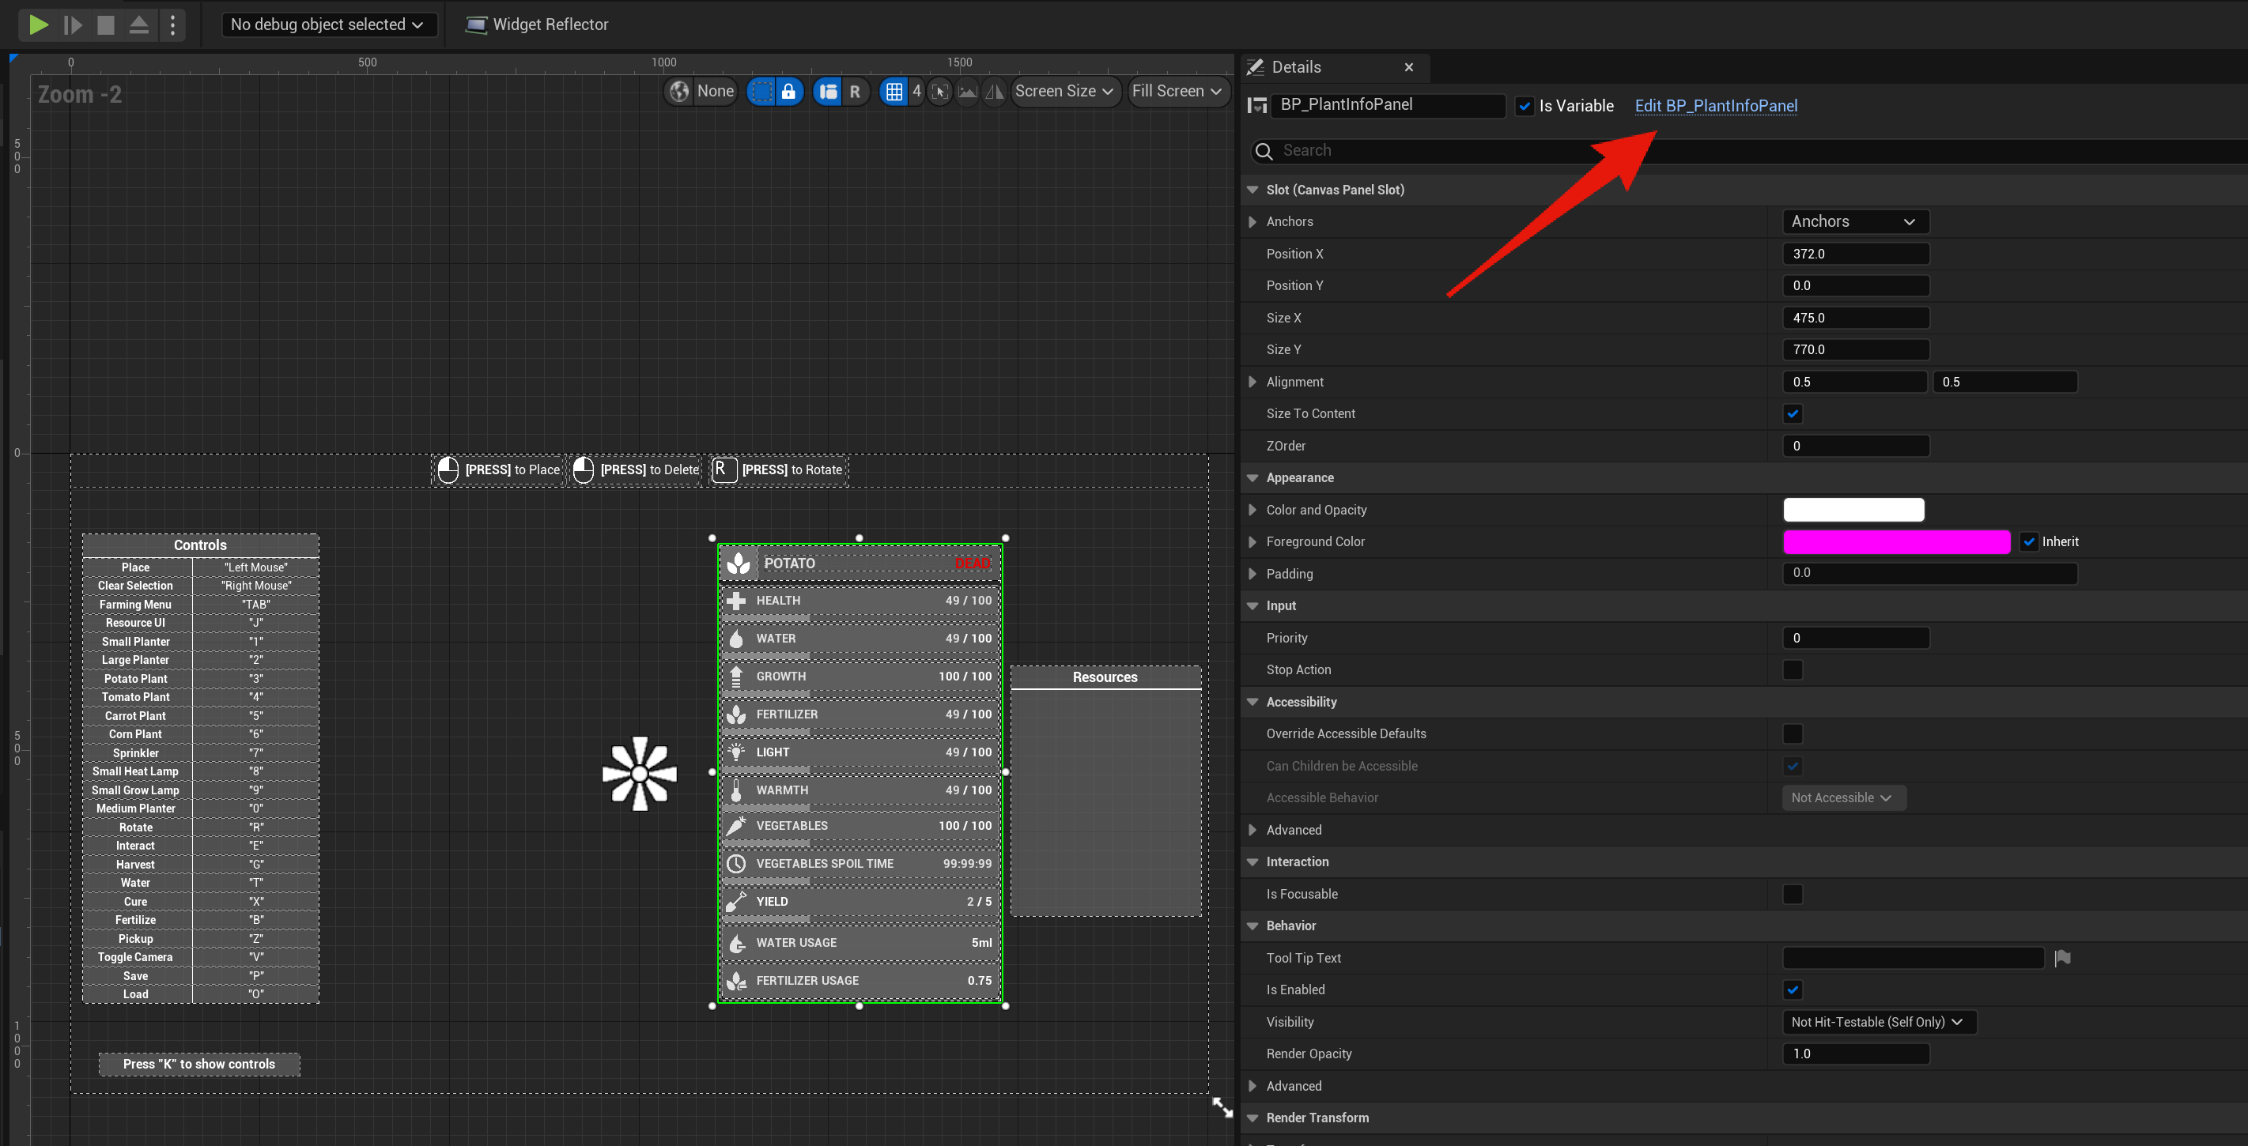2248x1146 pixels.
Task: Click the green Play button
Action: point(39,25)
